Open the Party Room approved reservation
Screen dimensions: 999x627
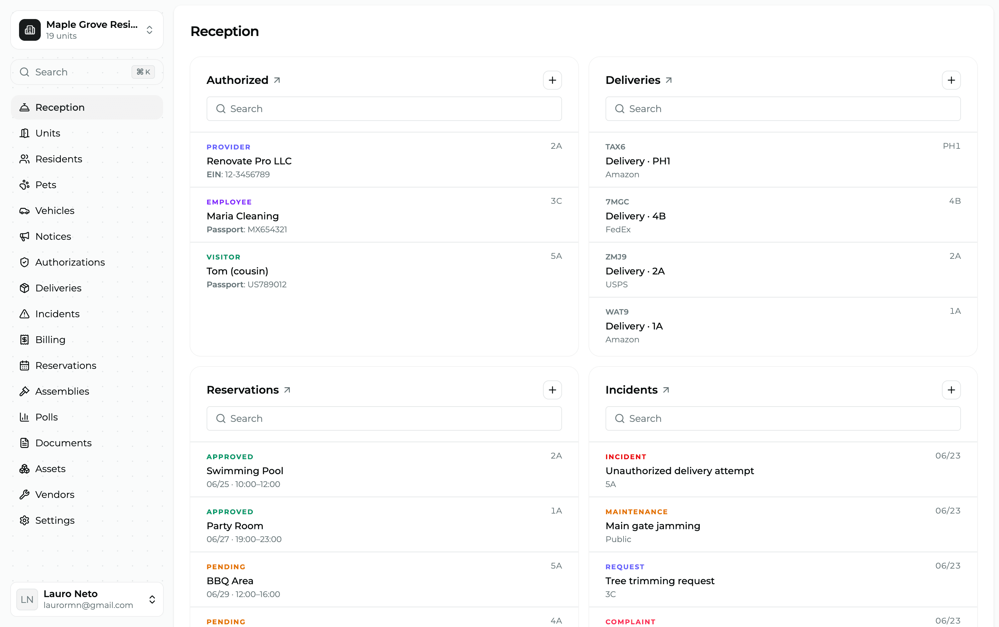(384, 524)
